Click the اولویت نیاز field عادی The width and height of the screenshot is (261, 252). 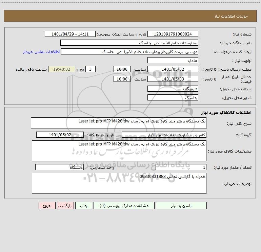tap(173, 60)
